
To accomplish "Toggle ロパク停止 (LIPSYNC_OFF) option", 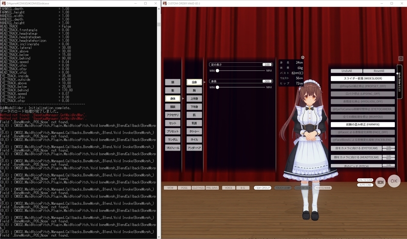I will (363, 94).
